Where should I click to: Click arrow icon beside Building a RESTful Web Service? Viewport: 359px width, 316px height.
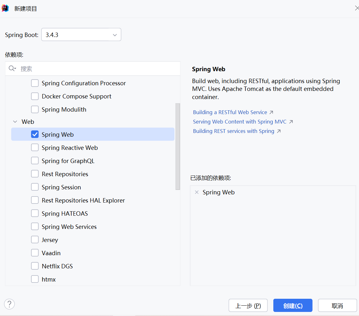coord(271,112)
